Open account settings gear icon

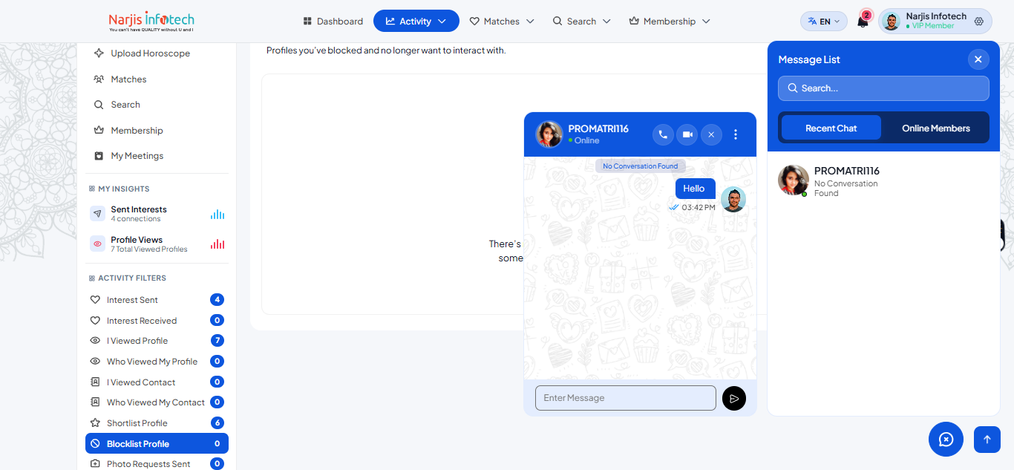(x=979, y=22)
